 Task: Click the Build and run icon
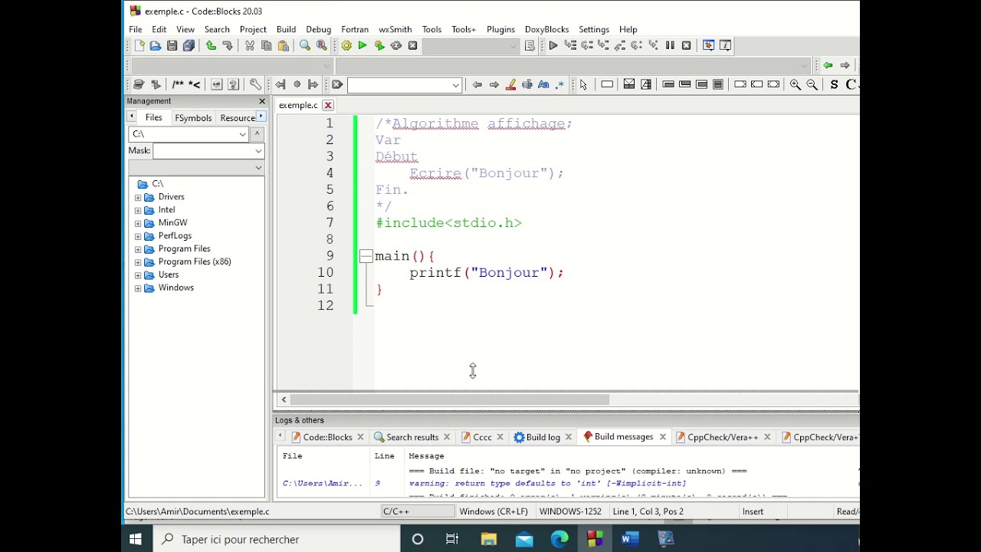(x=379, y=46)
